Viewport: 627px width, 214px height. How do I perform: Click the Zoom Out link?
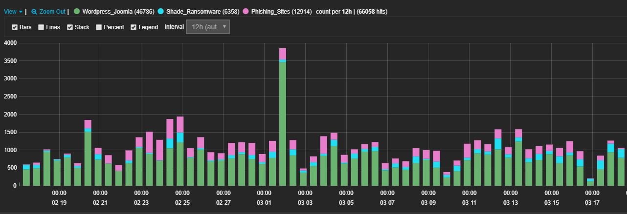click(52, 11)
